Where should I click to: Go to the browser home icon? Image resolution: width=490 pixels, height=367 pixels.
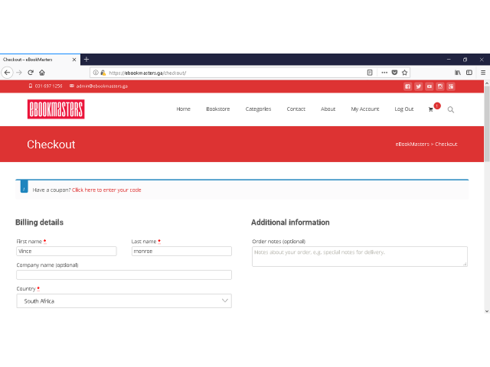(x=42, y=73)
